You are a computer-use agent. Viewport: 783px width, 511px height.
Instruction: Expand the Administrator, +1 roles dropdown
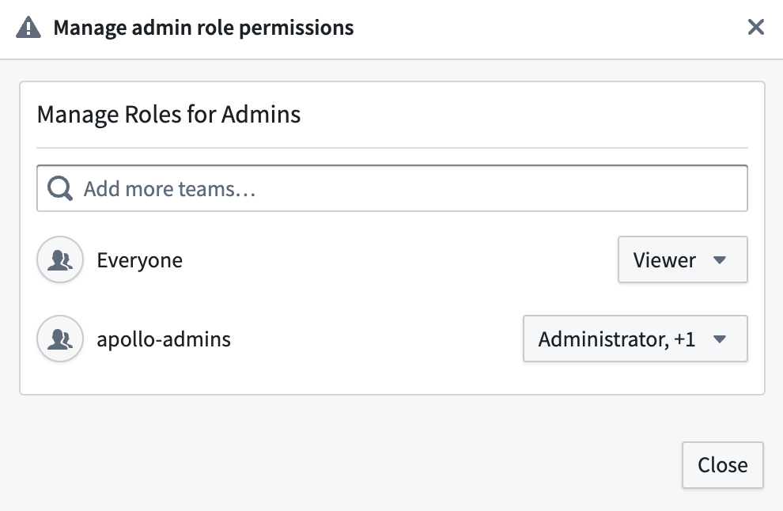(x=635, y=339)
